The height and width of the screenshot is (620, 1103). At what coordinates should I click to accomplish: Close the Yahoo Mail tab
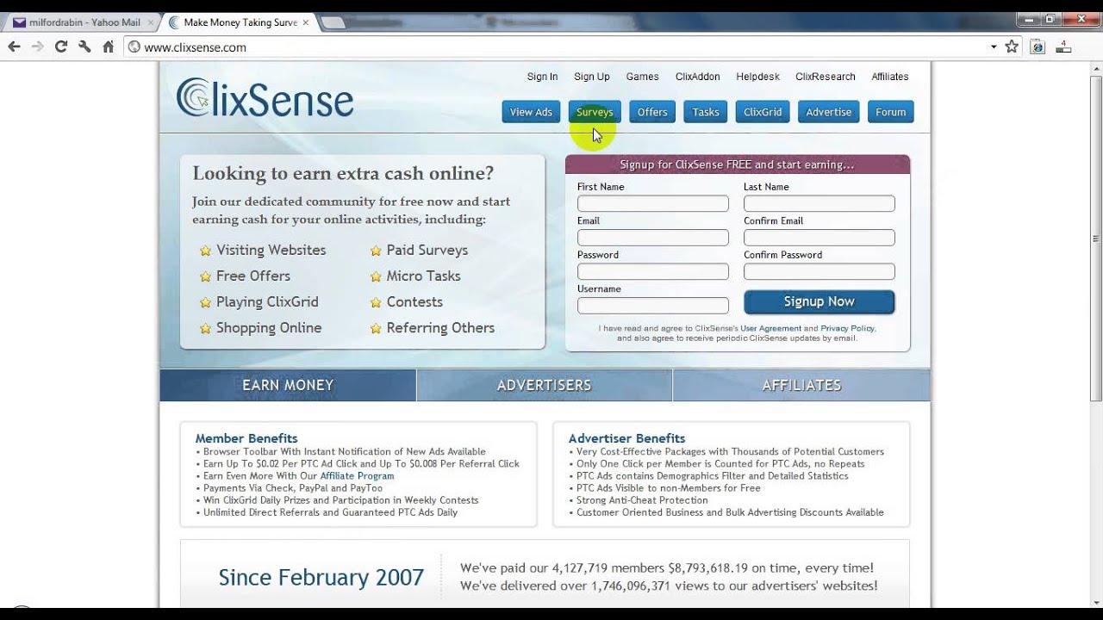[151, 22]
